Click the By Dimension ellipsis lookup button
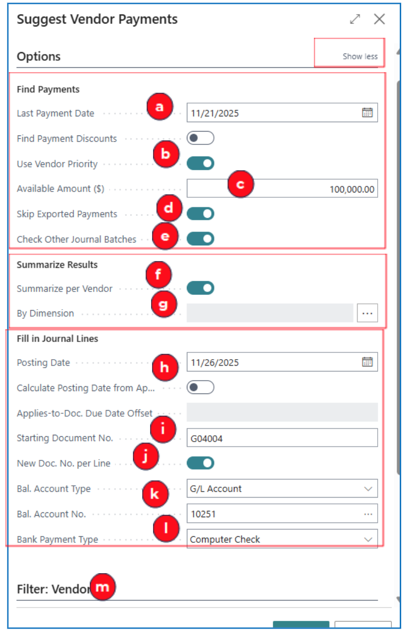 coord(367,313)
